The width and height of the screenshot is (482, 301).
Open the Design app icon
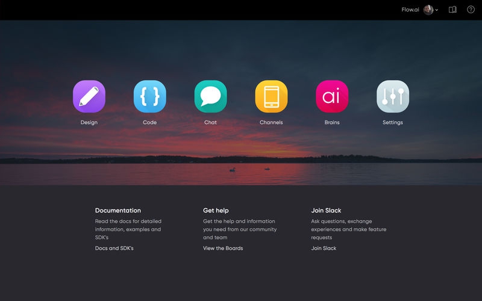pos(89,96)
